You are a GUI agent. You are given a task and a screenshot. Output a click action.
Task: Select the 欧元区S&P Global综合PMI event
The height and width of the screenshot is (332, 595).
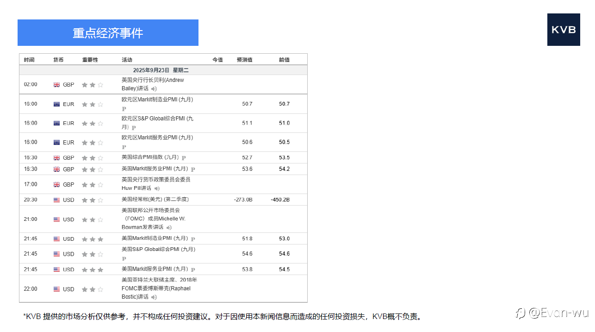[157, 123]
